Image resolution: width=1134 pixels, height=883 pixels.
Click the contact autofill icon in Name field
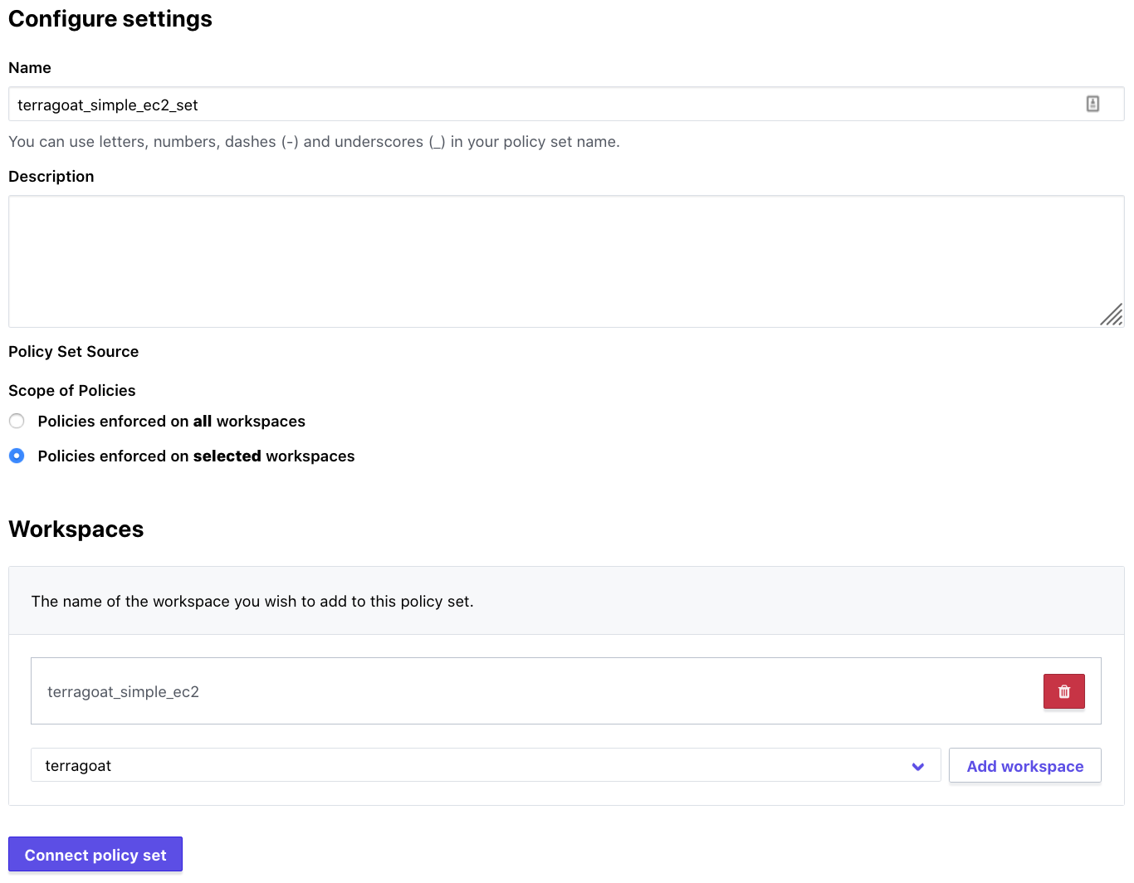click(x=1092, y=104)
